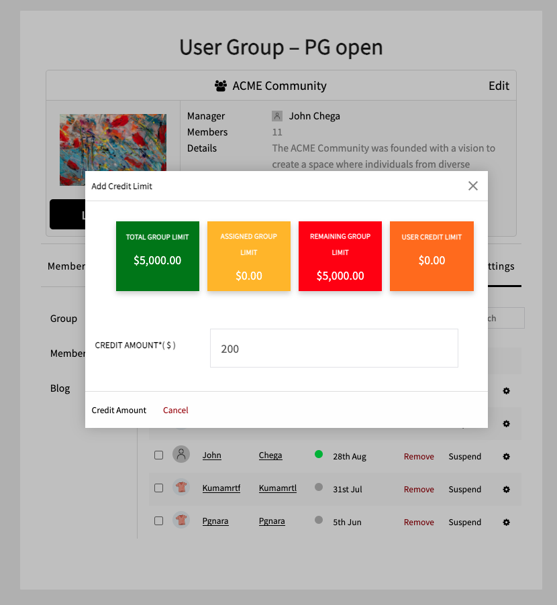
Task: Click the ACME Community group icon
Action: click(220, 86)
